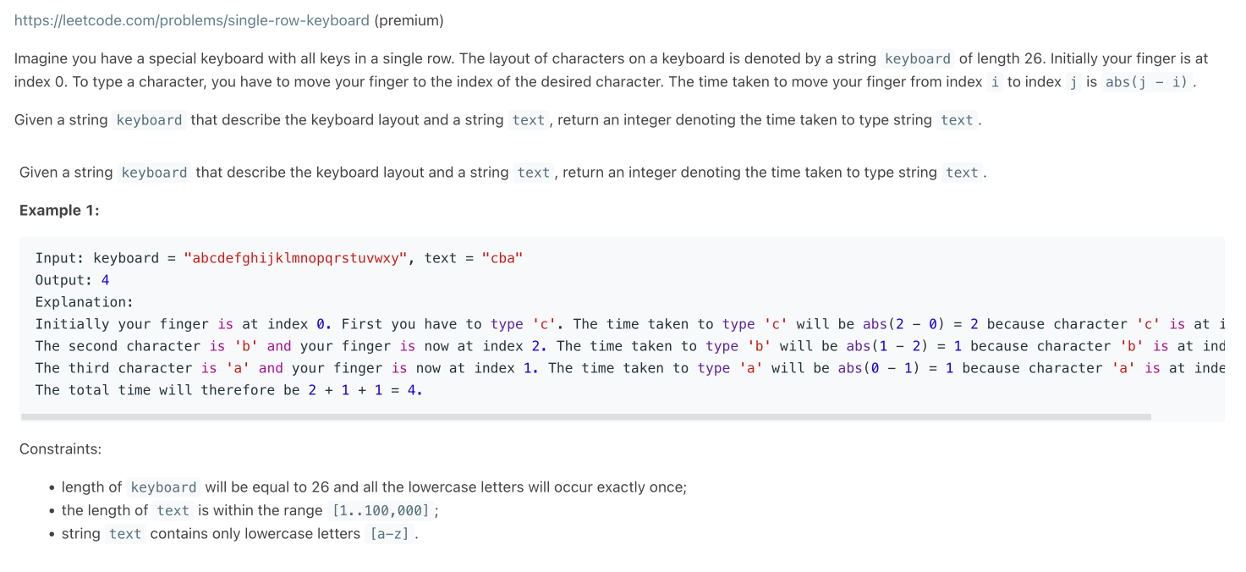
Task: Click the '[1..100,000]' range code
Action: point(381,510)
